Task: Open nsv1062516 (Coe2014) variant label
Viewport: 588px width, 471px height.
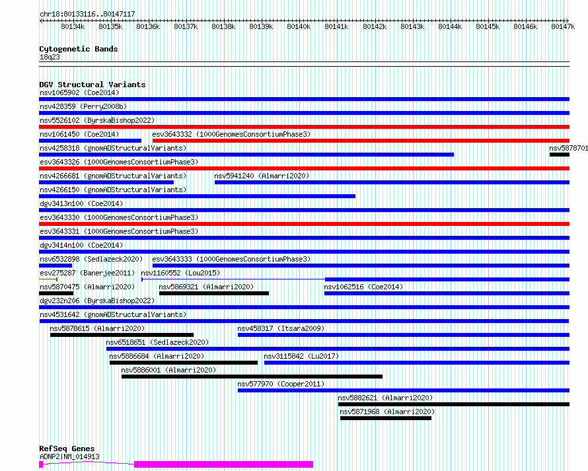Action: click(363, 287)
